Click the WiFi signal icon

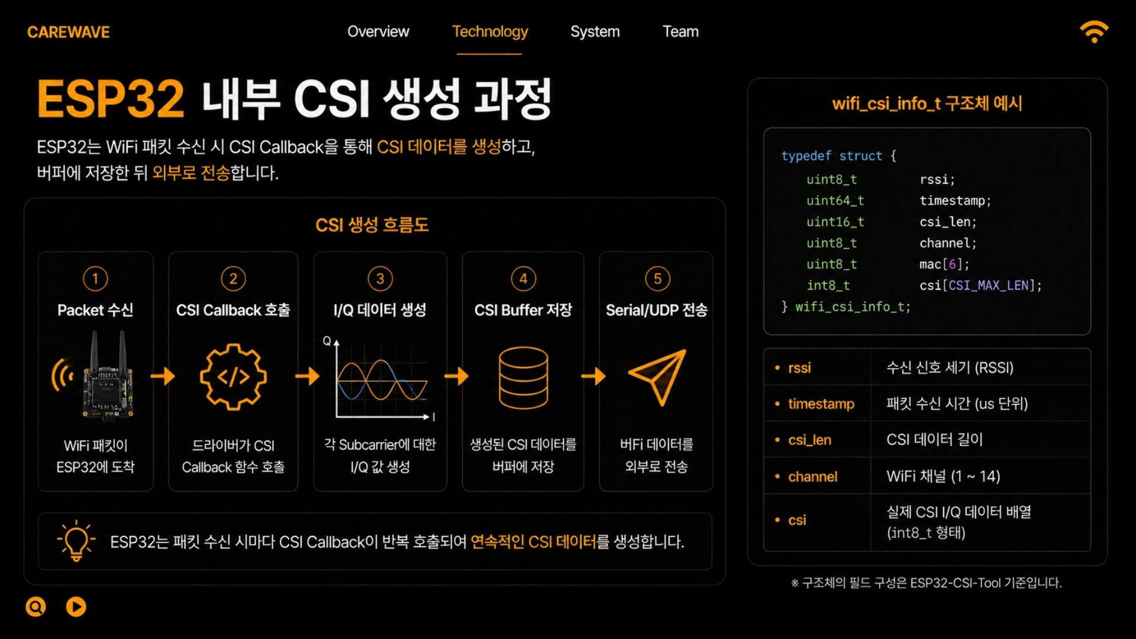1093,32
